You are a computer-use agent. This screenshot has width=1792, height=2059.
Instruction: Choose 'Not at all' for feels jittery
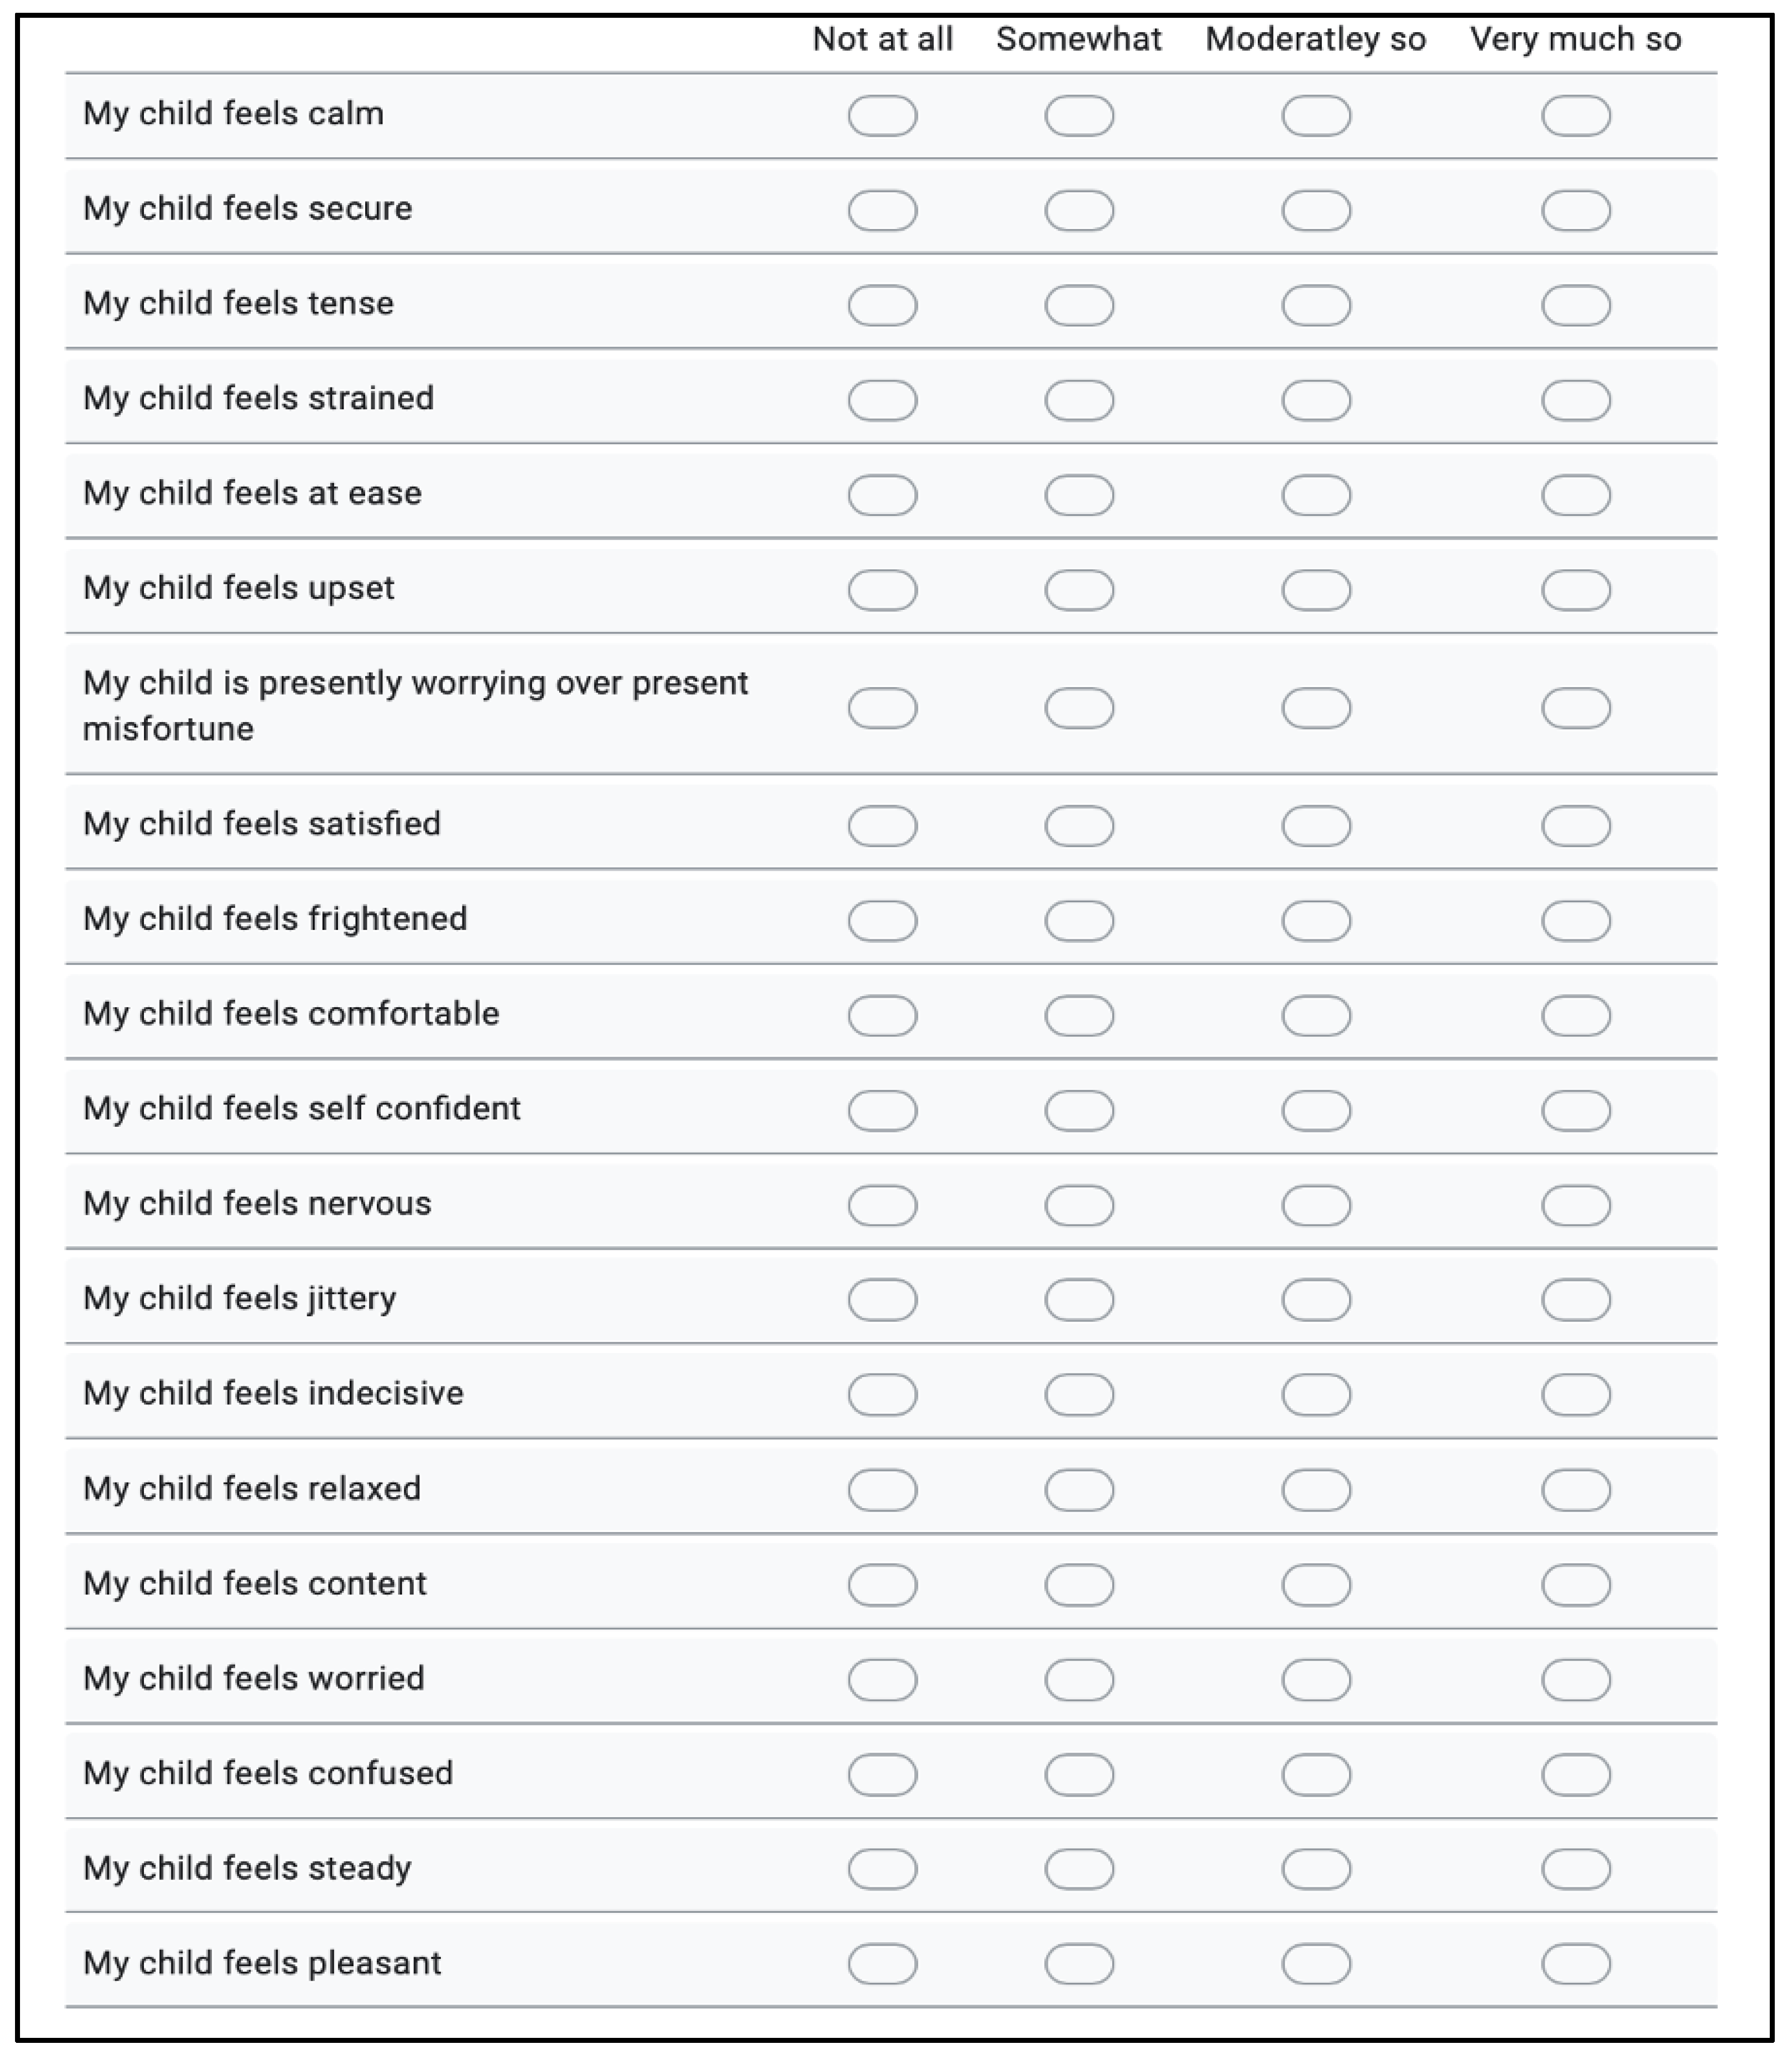pos(882,1300)
